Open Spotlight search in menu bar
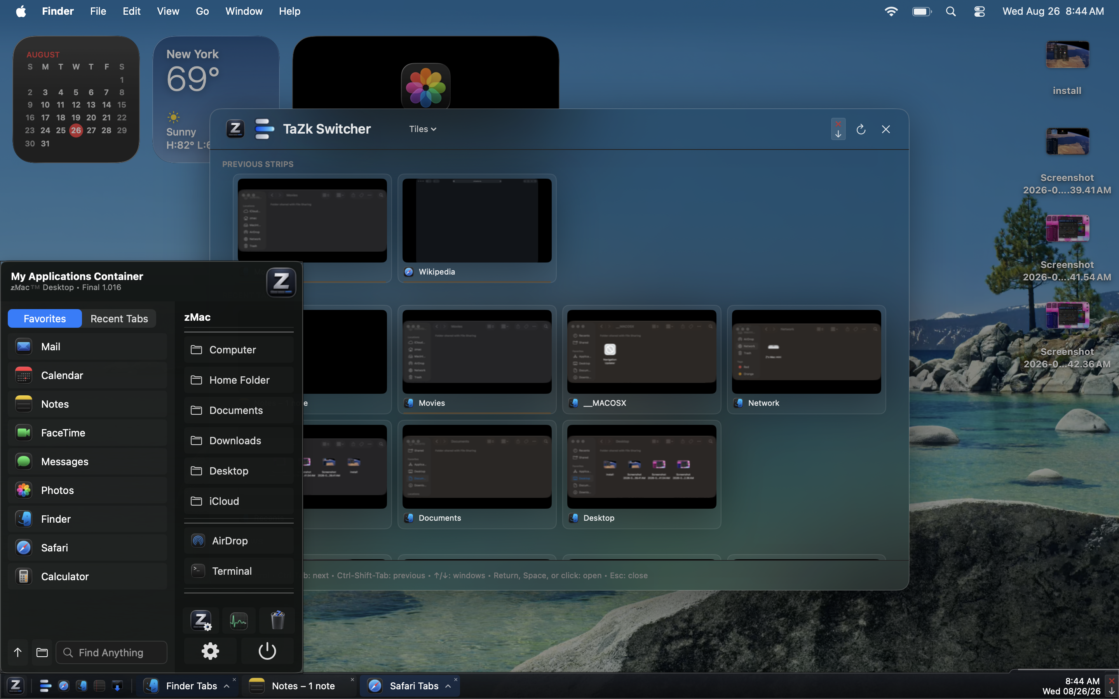Image resolution: width=1119 pixels, height=699 pixels. pyautogui.click(x=951, y=11)
